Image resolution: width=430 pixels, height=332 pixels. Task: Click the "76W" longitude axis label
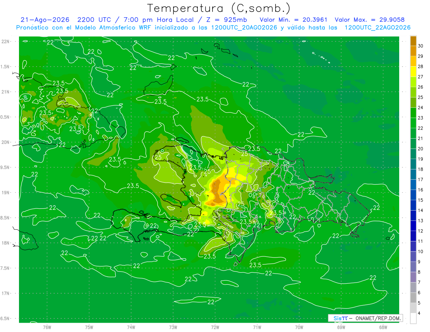pos(47,327)
